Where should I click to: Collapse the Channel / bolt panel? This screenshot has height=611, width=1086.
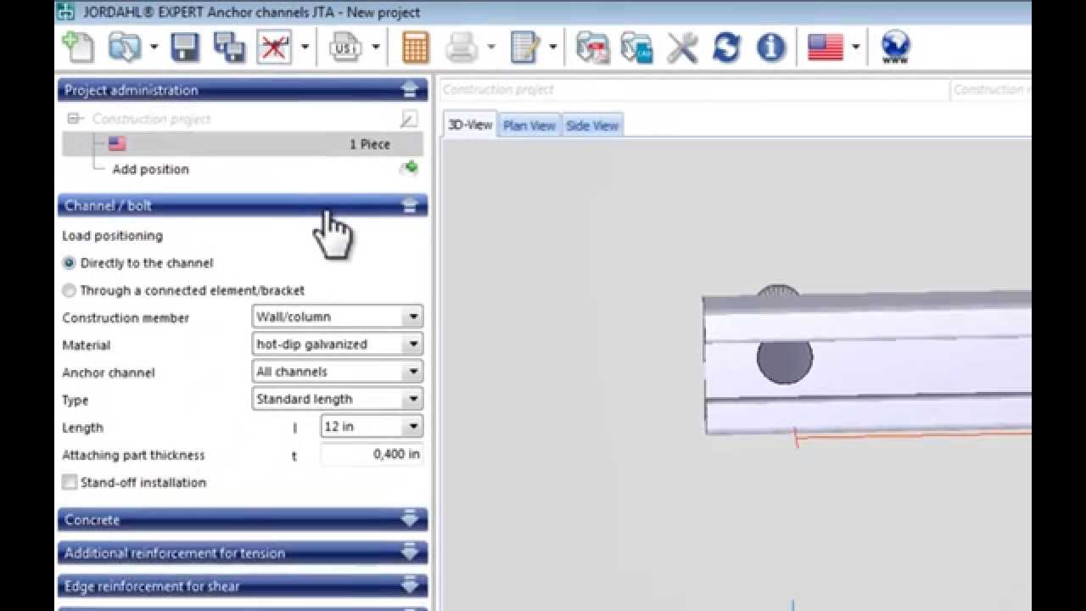410,205
